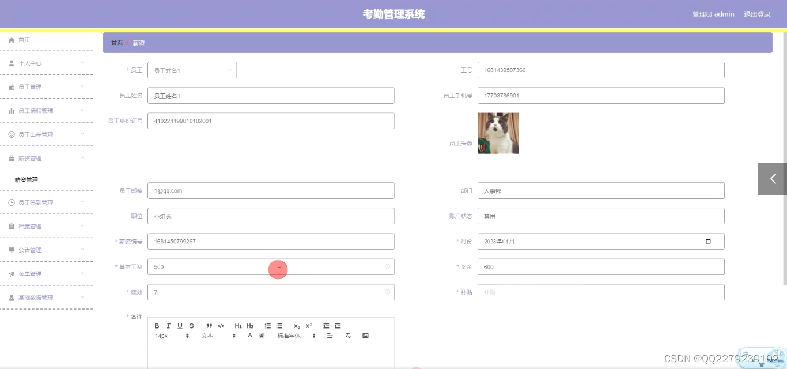Click the blockquote icon in the editor
Image resolution: width=787 pixels, height=369 pixels.
tap(209, 325)
